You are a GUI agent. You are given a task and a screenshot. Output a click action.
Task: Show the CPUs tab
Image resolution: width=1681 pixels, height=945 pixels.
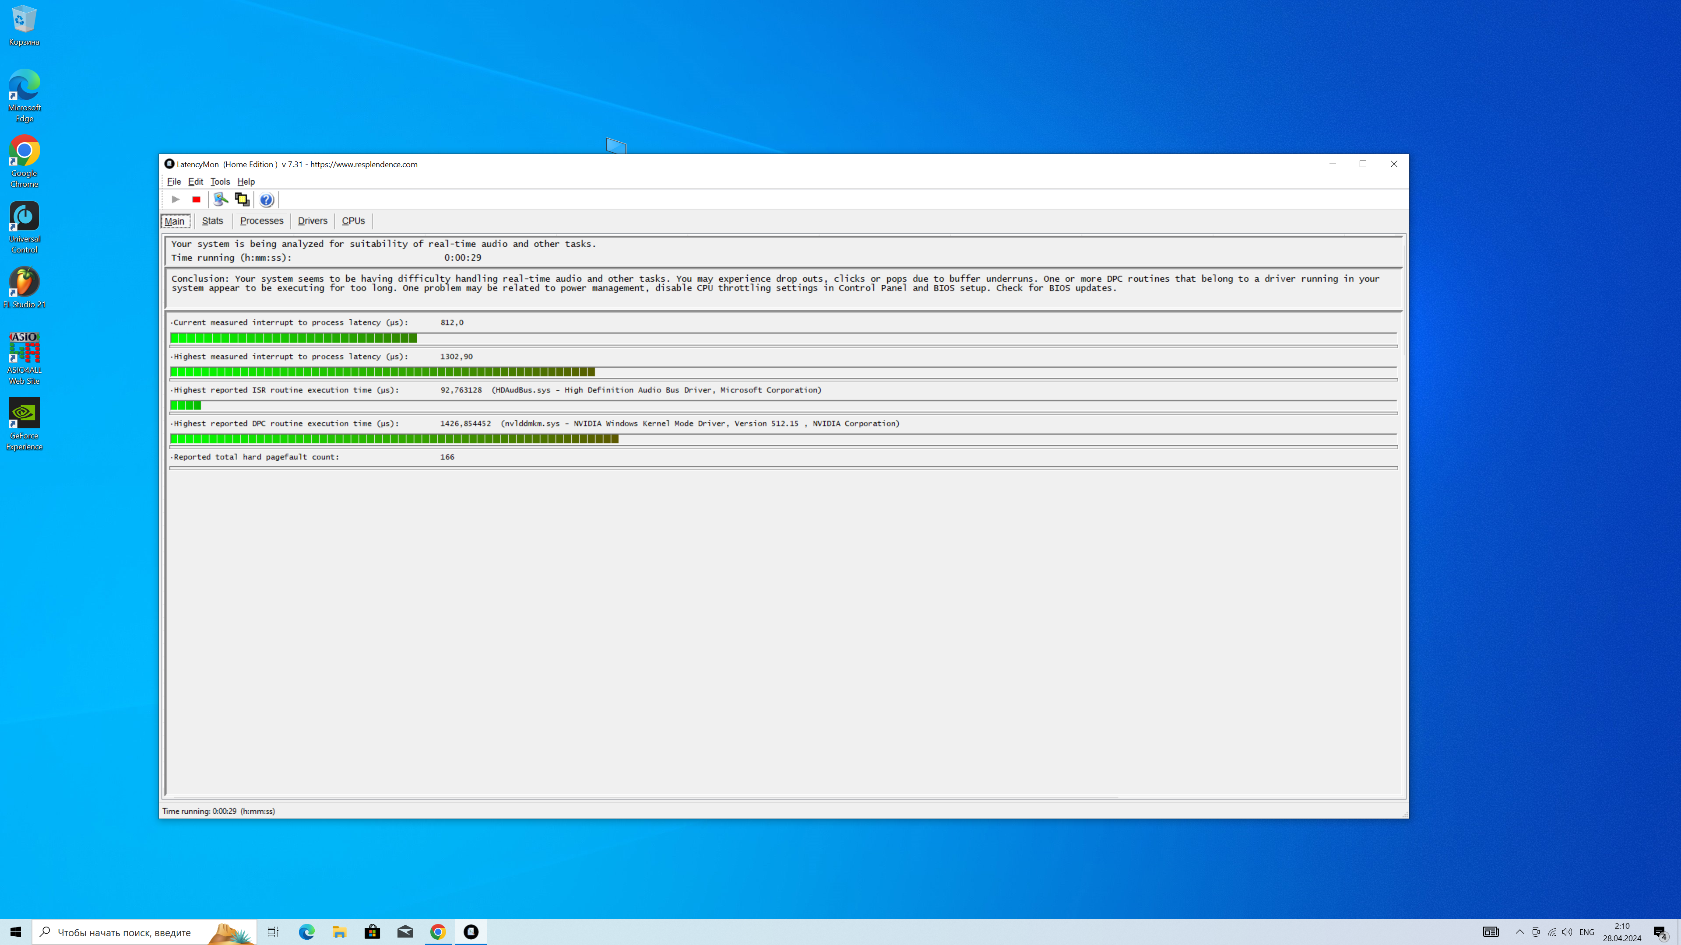click(353, 221)
